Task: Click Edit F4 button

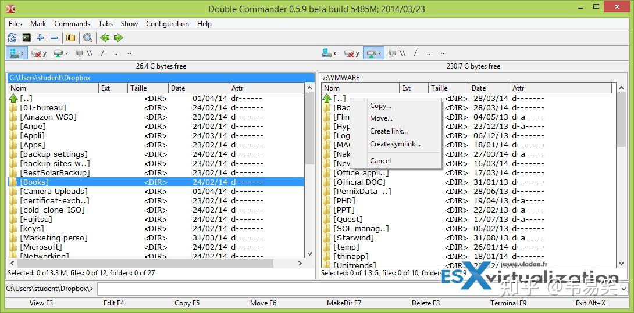Action: pyautogui.click(x=113, y=303)
